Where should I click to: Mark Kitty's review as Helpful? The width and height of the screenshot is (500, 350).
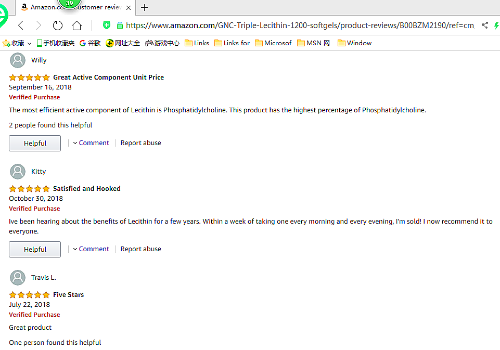35,250
